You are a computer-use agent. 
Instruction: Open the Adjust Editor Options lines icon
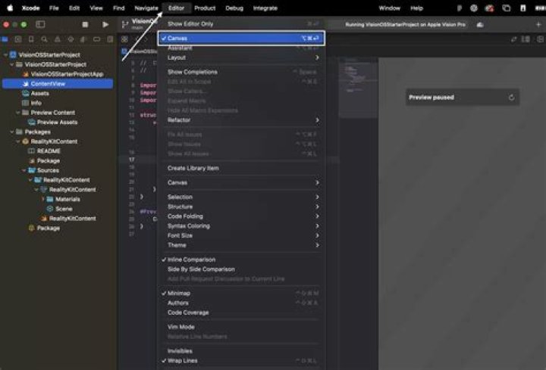[x=526, y=39]
